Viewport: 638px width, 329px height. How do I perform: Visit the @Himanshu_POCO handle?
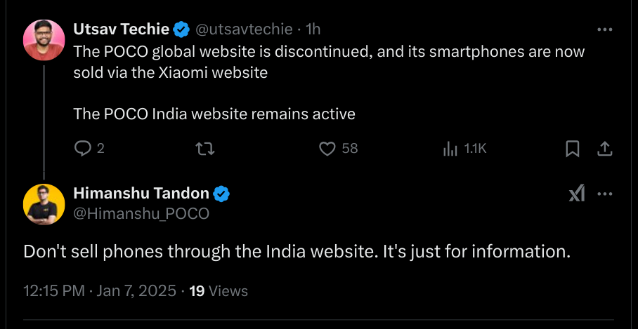click(141, 214)
